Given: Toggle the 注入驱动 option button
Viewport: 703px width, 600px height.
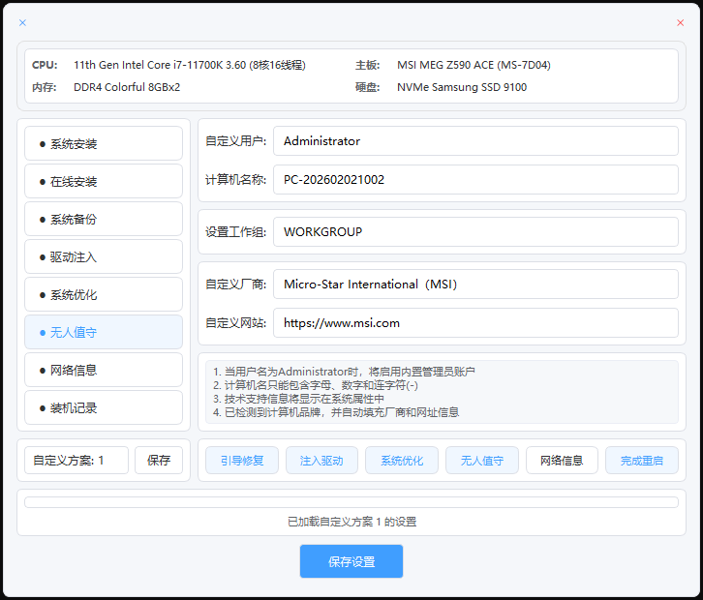Looking at the screenshot, I should click(x=321, y=461).
